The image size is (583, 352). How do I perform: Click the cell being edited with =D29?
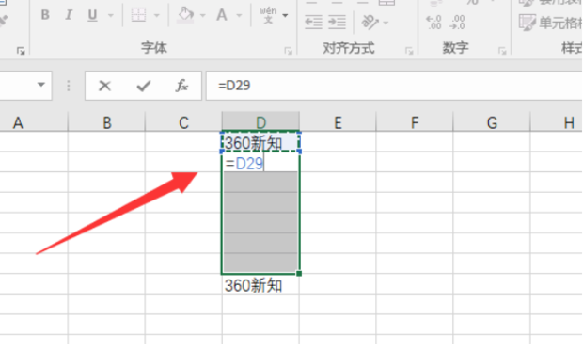click(x=260, y=162)
